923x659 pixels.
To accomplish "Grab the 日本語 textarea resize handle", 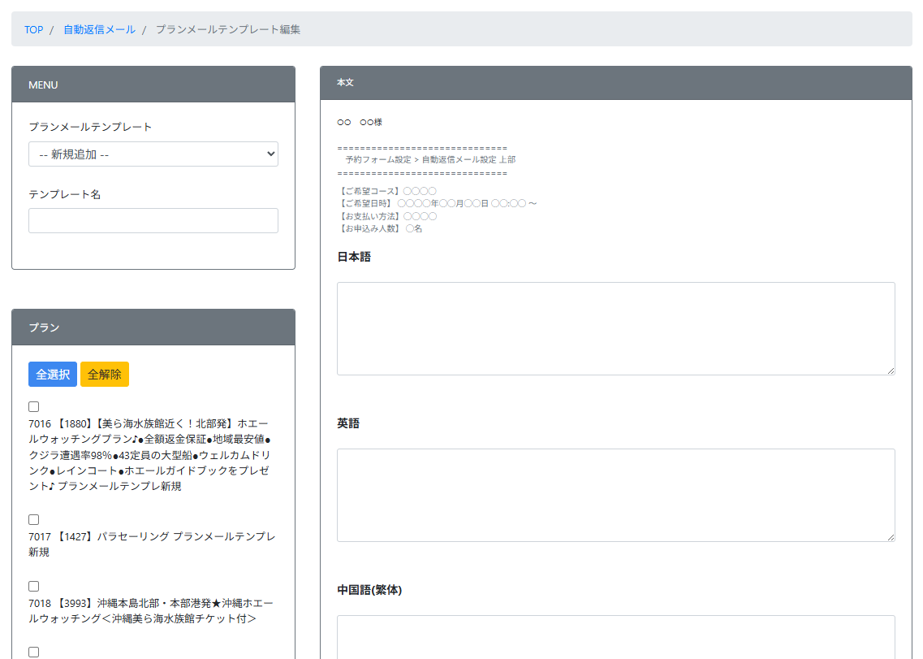I will 891,371.
